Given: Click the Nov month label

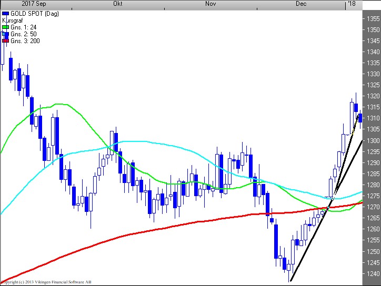Looking at the screenshot, I should (210, 4).
